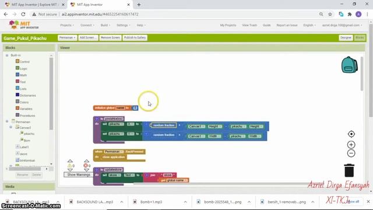Click the browser address bar URL

point(100,14)
